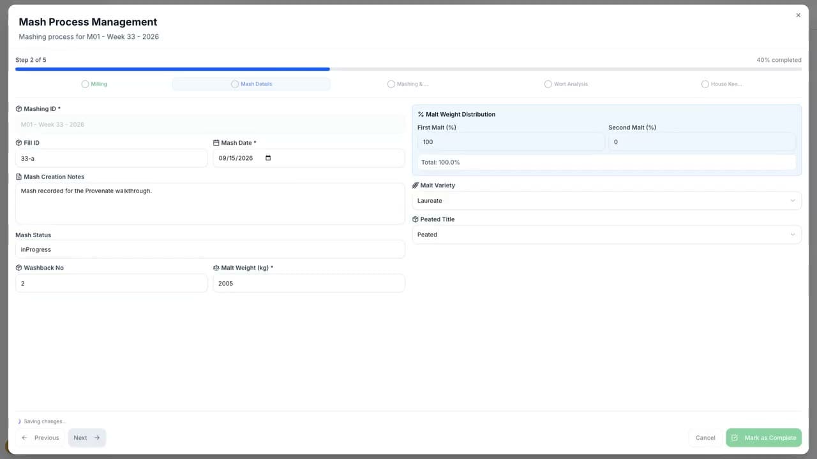Click the step progress bar
The width and height of the screenshot is (817, 459).
pos(408,69)
